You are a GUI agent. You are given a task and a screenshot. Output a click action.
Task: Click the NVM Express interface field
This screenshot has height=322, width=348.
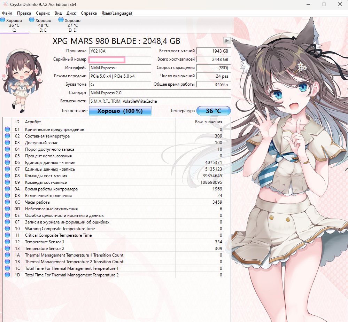120,68
